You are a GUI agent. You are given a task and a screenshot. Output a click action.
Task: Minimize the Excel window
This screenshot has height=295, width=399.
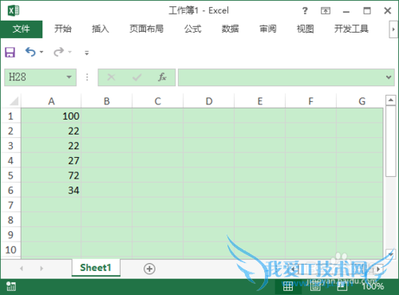pyautogui.click(x=346, y=11)
